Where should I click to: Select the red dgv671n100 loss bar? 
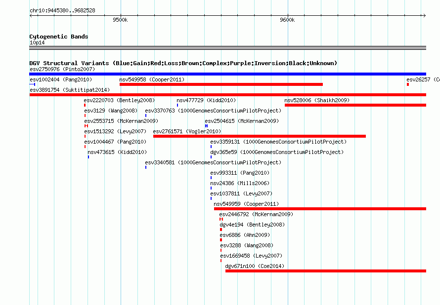(326, 271)
